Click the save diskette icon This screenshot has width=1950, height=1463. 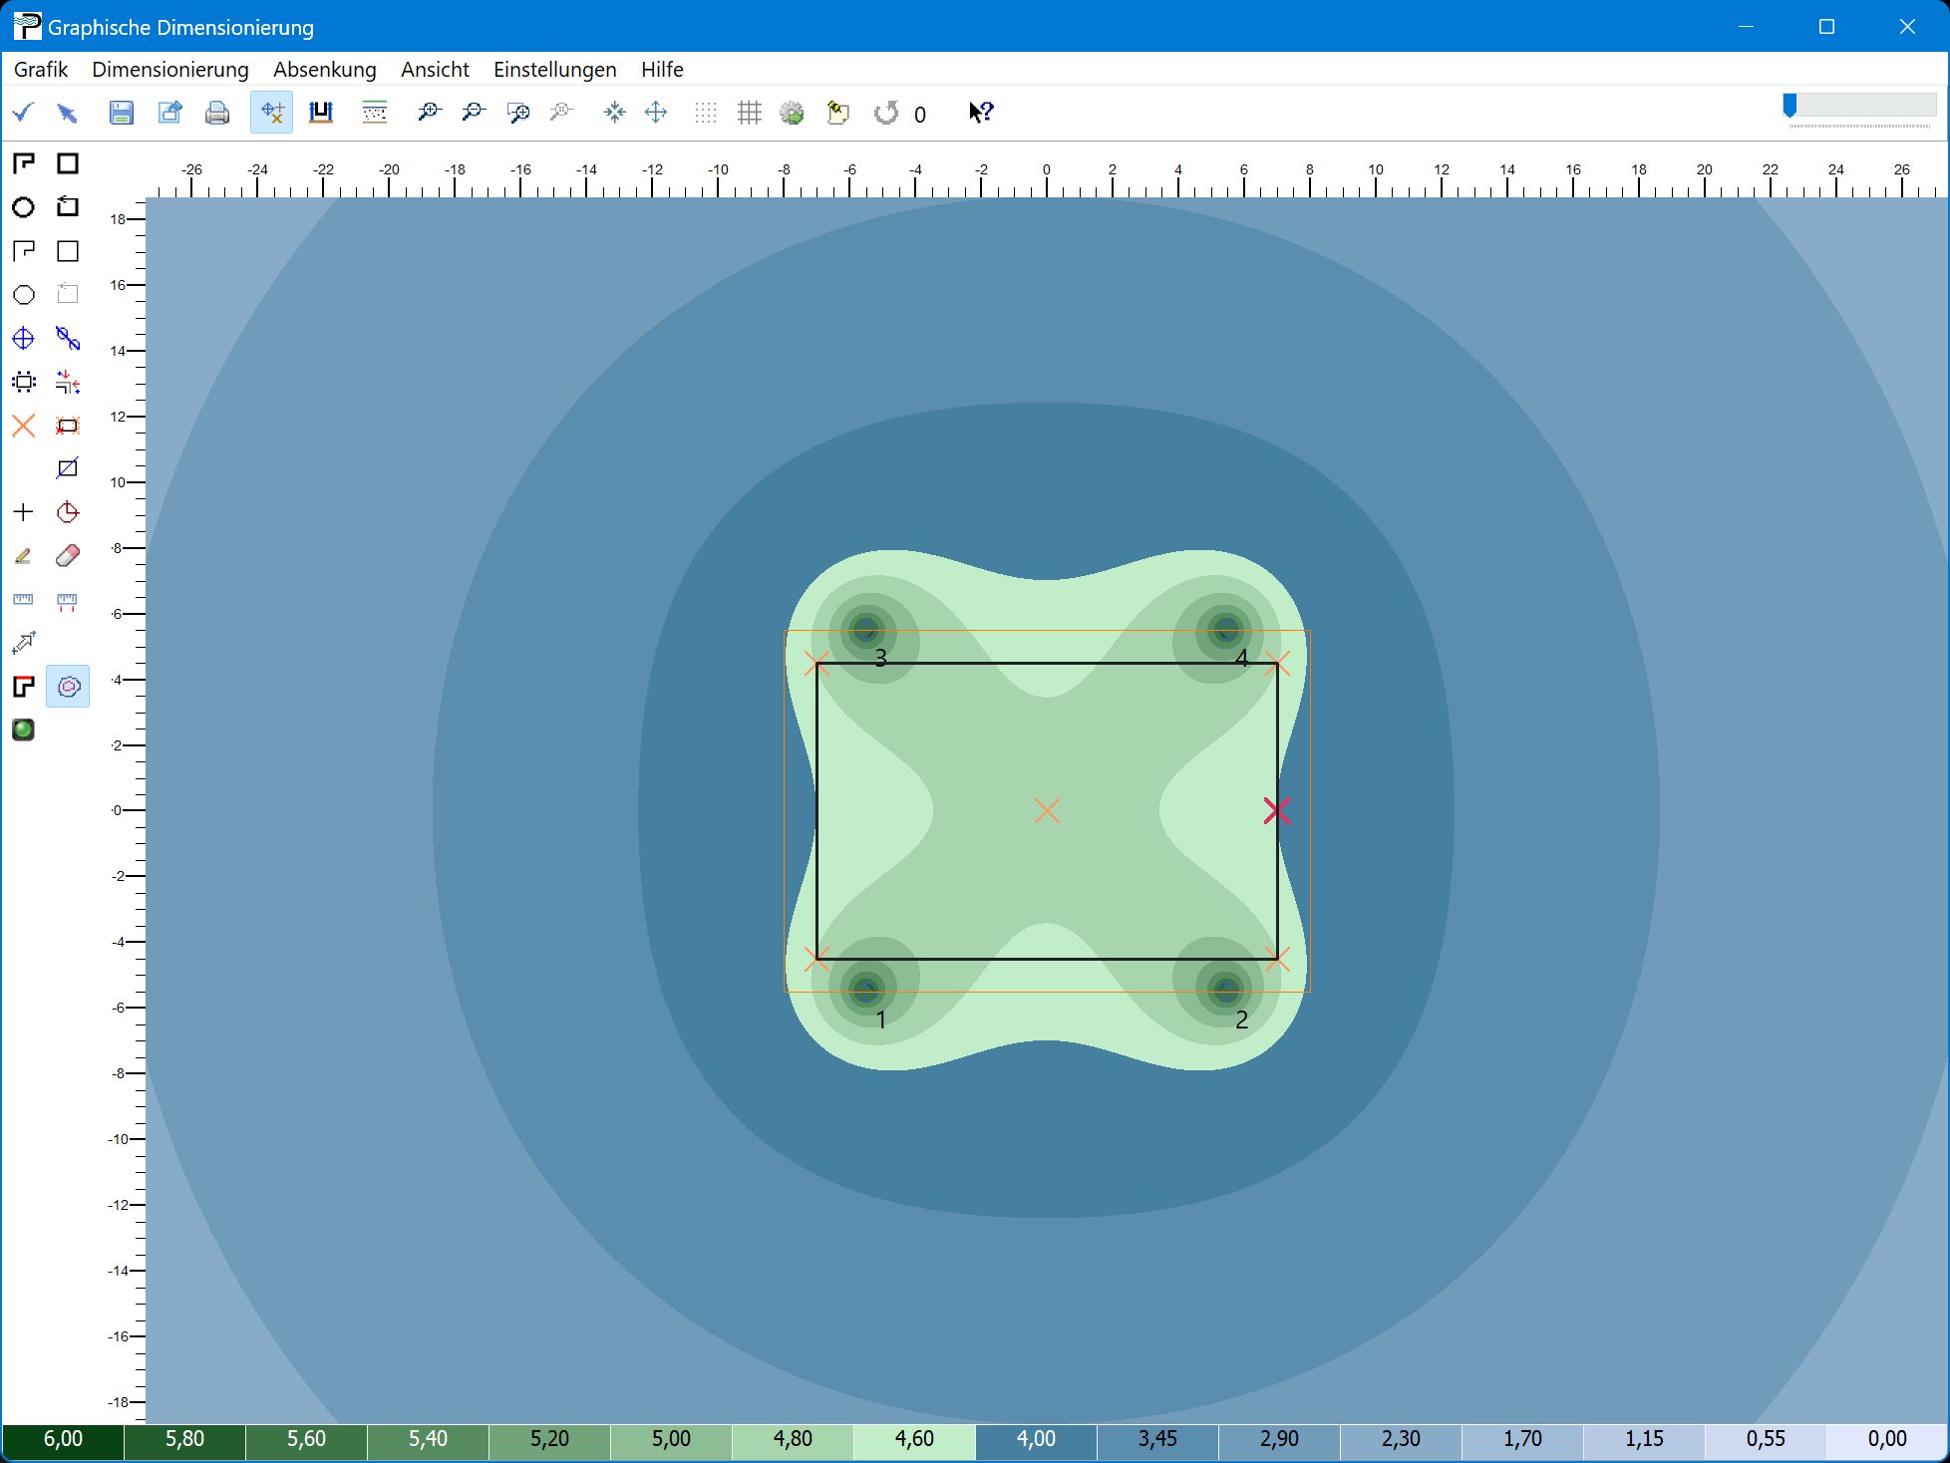coord(121,113)
